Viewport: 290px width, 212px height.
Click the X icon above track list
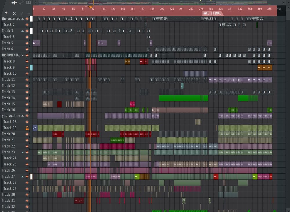pos(14,13)
